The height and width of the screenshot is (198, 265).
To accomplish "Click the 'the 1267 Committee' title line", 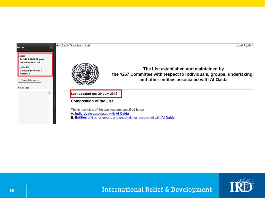I will (182, 74).
